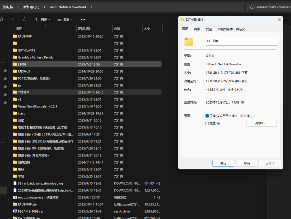This screenshot has height=219, width=291.
Task: Enable the 隐藏 hidden checkbox
Action: [x=207, y=123]
